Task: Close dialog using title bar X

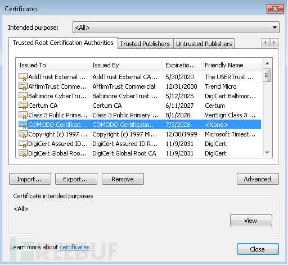Action: point(275,8)
